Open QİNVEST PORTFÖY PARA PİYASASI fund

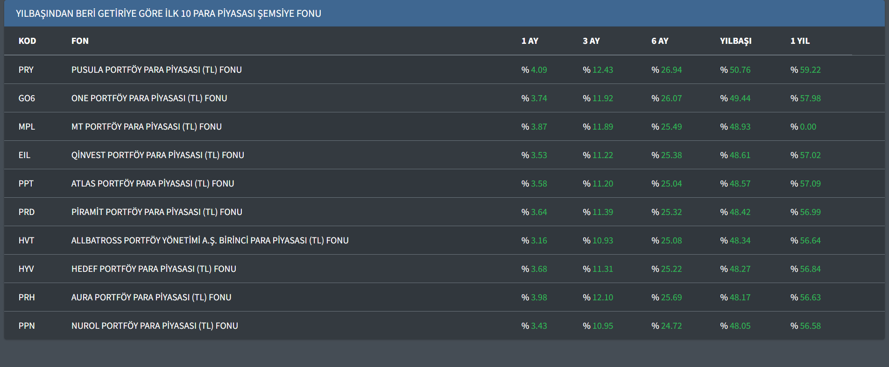pyautogui.click(x=157, y=155)
